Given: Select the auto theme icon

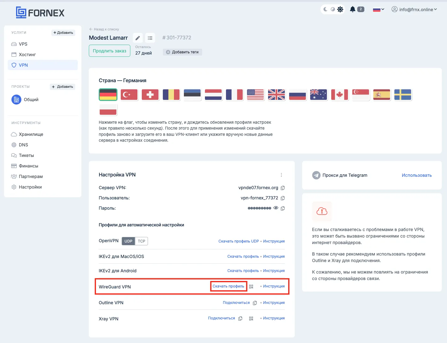Looking at the screenshot, I should 333,9.
